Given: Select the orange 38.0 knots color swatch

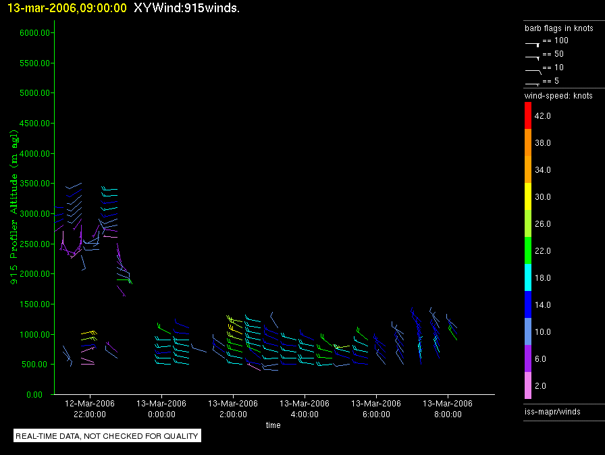Looking at the screenshot, I should [x=529, y=143].
